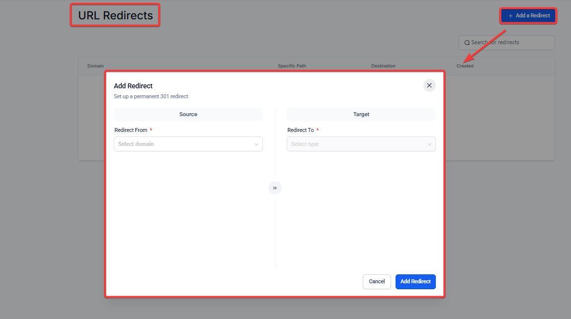Select the Source section header

click(x=188, y=115)
